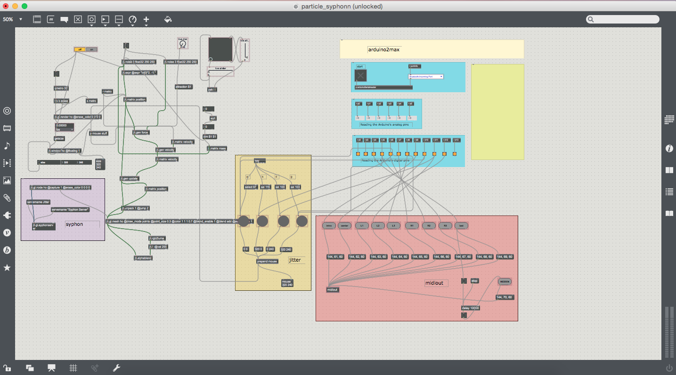Viewport: 676px width, 375px height.
Task: Open new view windows icon
Action: point(30,367)
